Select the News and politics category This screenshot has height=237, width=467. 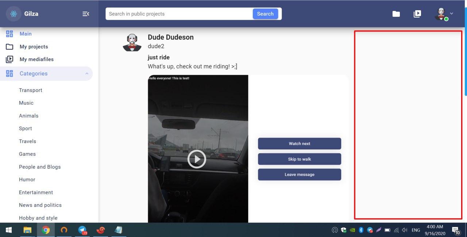(40, 205)
